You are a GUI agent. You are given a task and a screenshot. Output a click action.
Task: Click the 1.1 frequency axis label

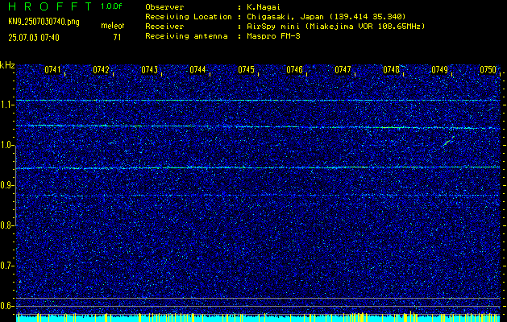click(7, 105)
